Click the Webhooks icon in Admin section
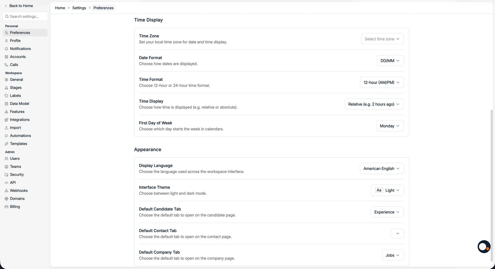Screen dimensions: 495x269 [x=6, y=191]
